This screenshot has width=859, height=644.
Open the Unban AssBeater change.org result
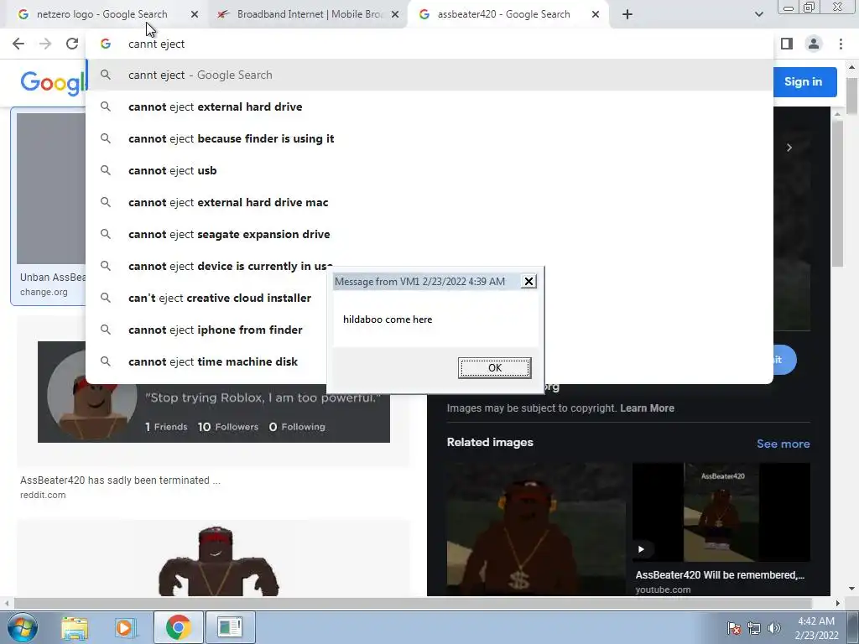(48, 206)
